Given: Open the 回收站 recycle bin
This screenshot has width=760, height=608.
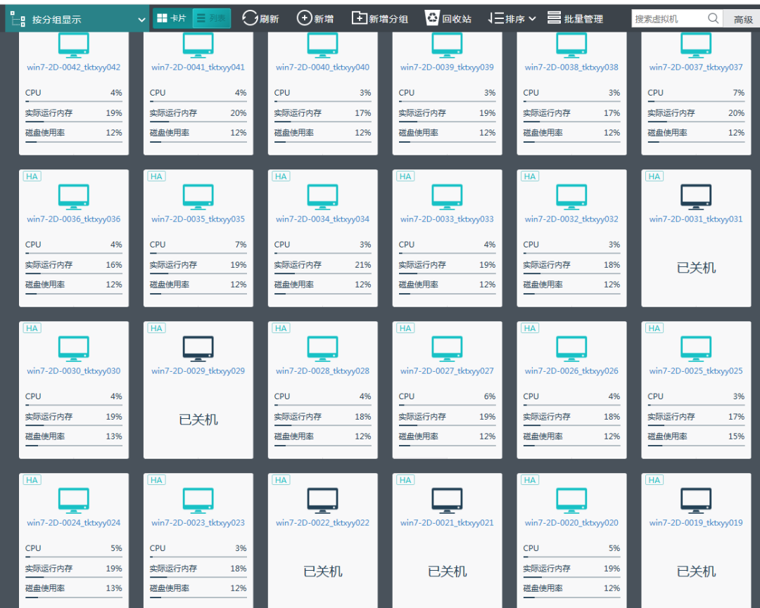Looking at the screenshot, I should [x=448, y=19].
